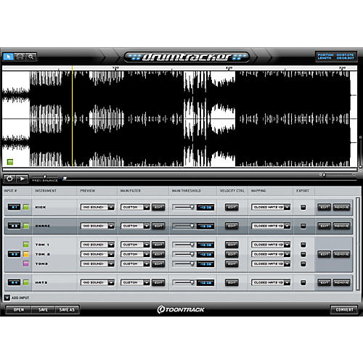363x363 pixels.
Task: Open the Kick preview sound dropdown
Action: (97, 207)
